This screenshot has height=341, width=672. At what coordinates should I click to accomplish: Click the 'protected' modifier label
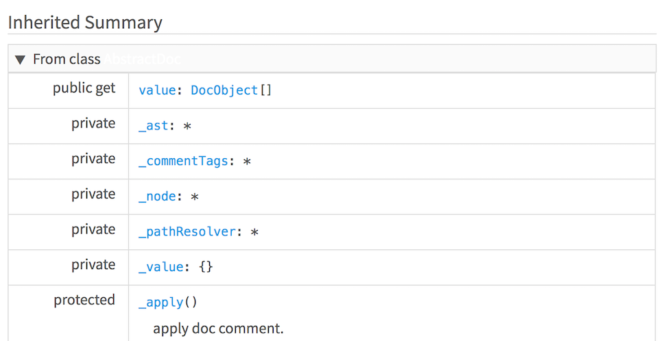tap(84, 300)
